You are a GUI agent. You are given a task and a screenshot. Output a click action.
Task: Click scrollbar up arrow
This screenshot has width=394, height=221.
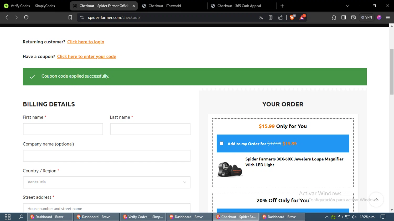pyautogui.click(x=392, y=26)
